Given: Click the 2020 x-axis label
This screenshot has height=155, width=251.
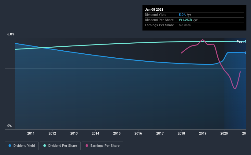Looking at the screenshot, I should click(224, 133).
